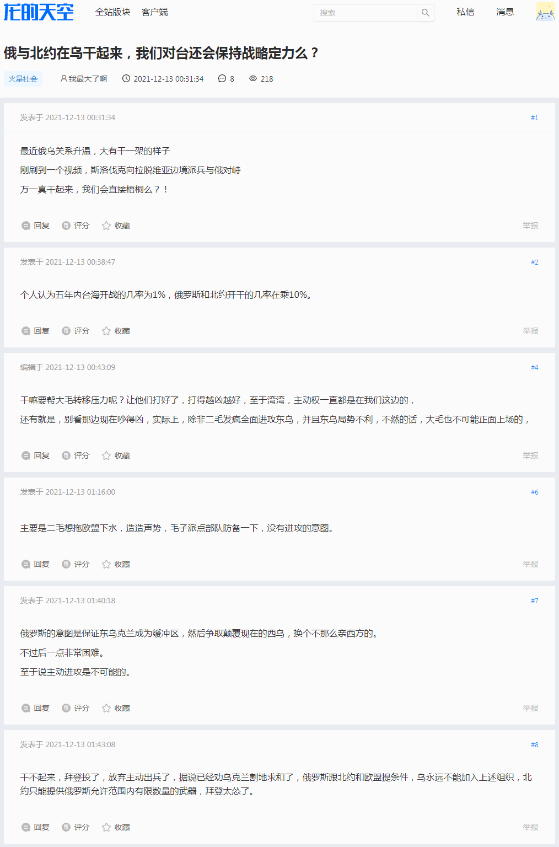Report (举报) post #7

coord(530,708)
